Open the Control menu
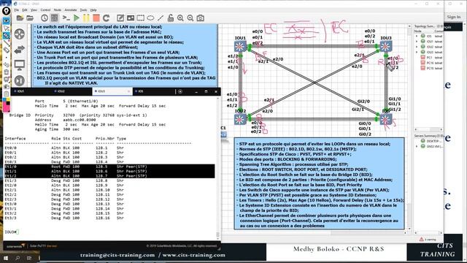This screenshot has width=467, height=263. pyautogui.click(x=45, y=9)
